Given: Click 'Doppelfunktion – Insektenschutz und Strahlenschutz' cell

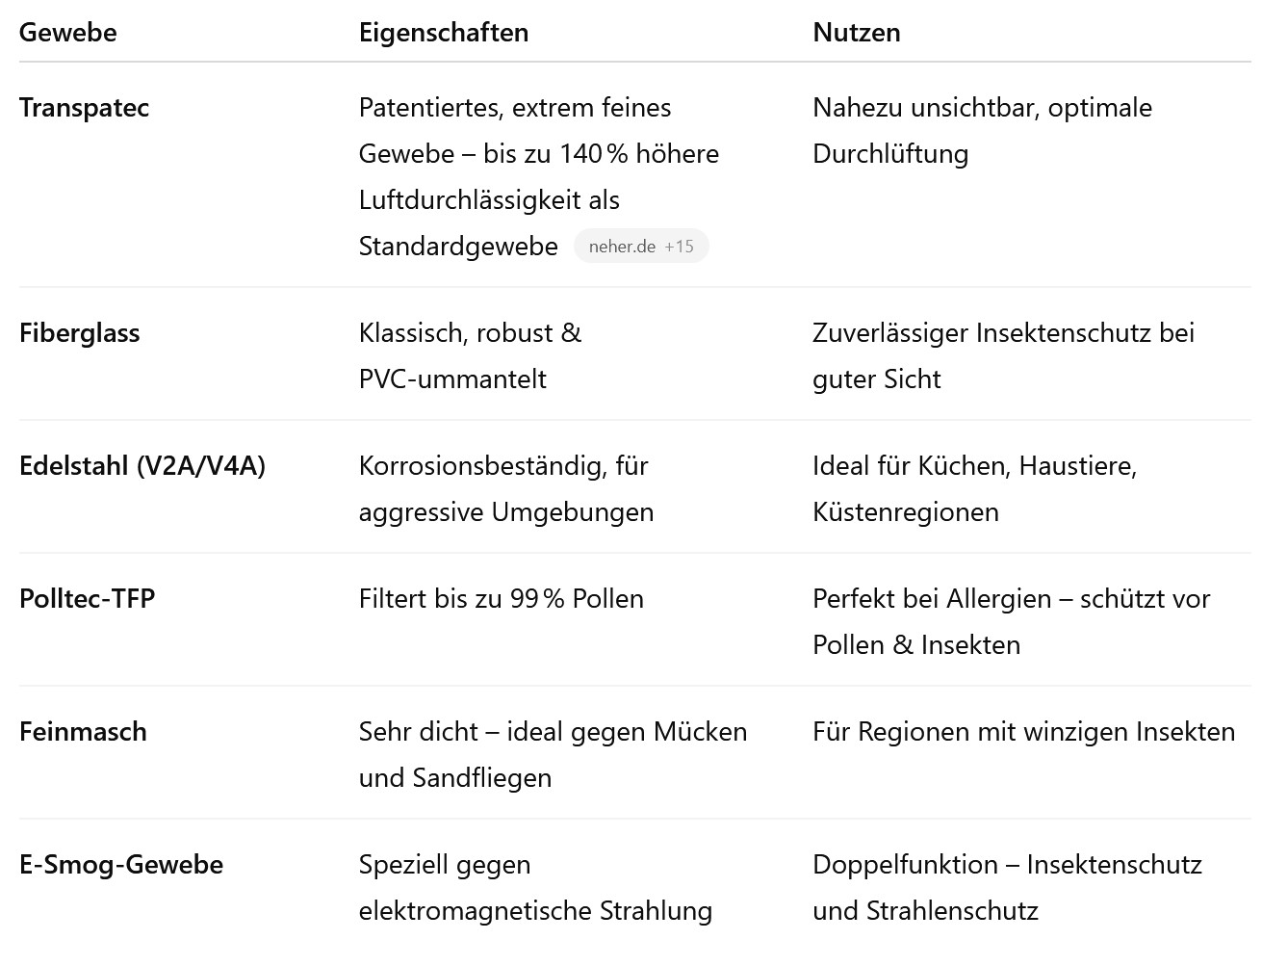Looking at the screenshot, I should coord(1008,888).
